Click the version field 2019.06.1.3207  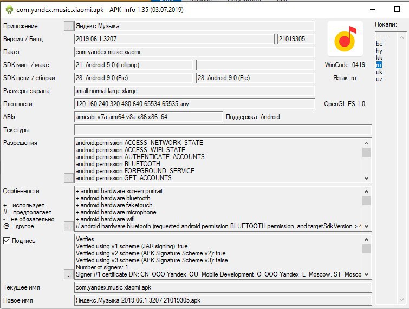[174, 39]
